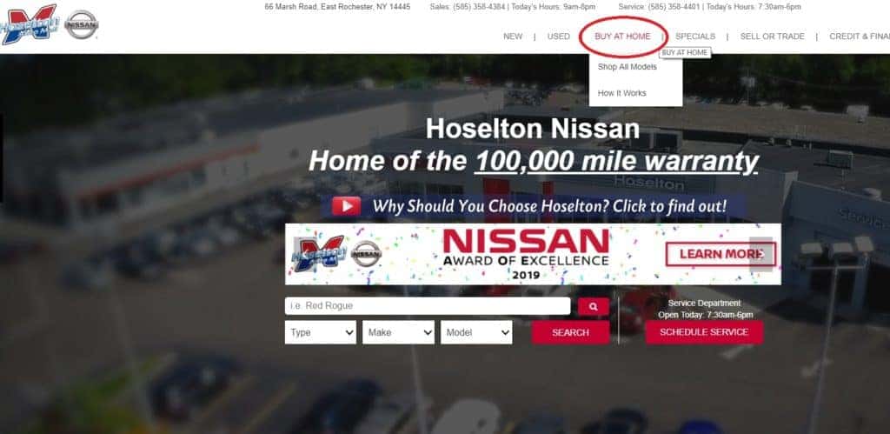Click the Service phone number text
Screen dimensions: 890x434
tap(709, 7)
